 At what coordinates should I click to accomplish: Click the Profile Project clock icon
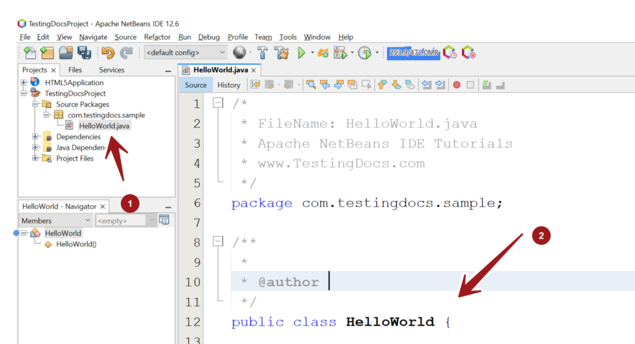(365, 53)
